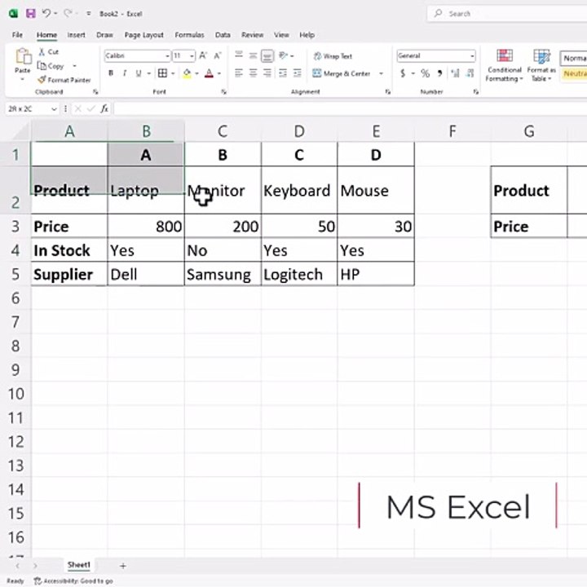Set Middle Align vertical alignment
Screen dimensions: 587x587
coord(253,55)
